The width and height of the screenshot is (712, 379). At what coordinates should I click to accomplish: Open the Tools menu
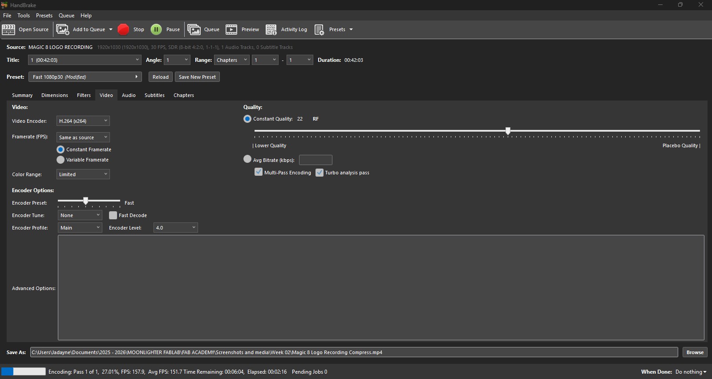(24, 16)
